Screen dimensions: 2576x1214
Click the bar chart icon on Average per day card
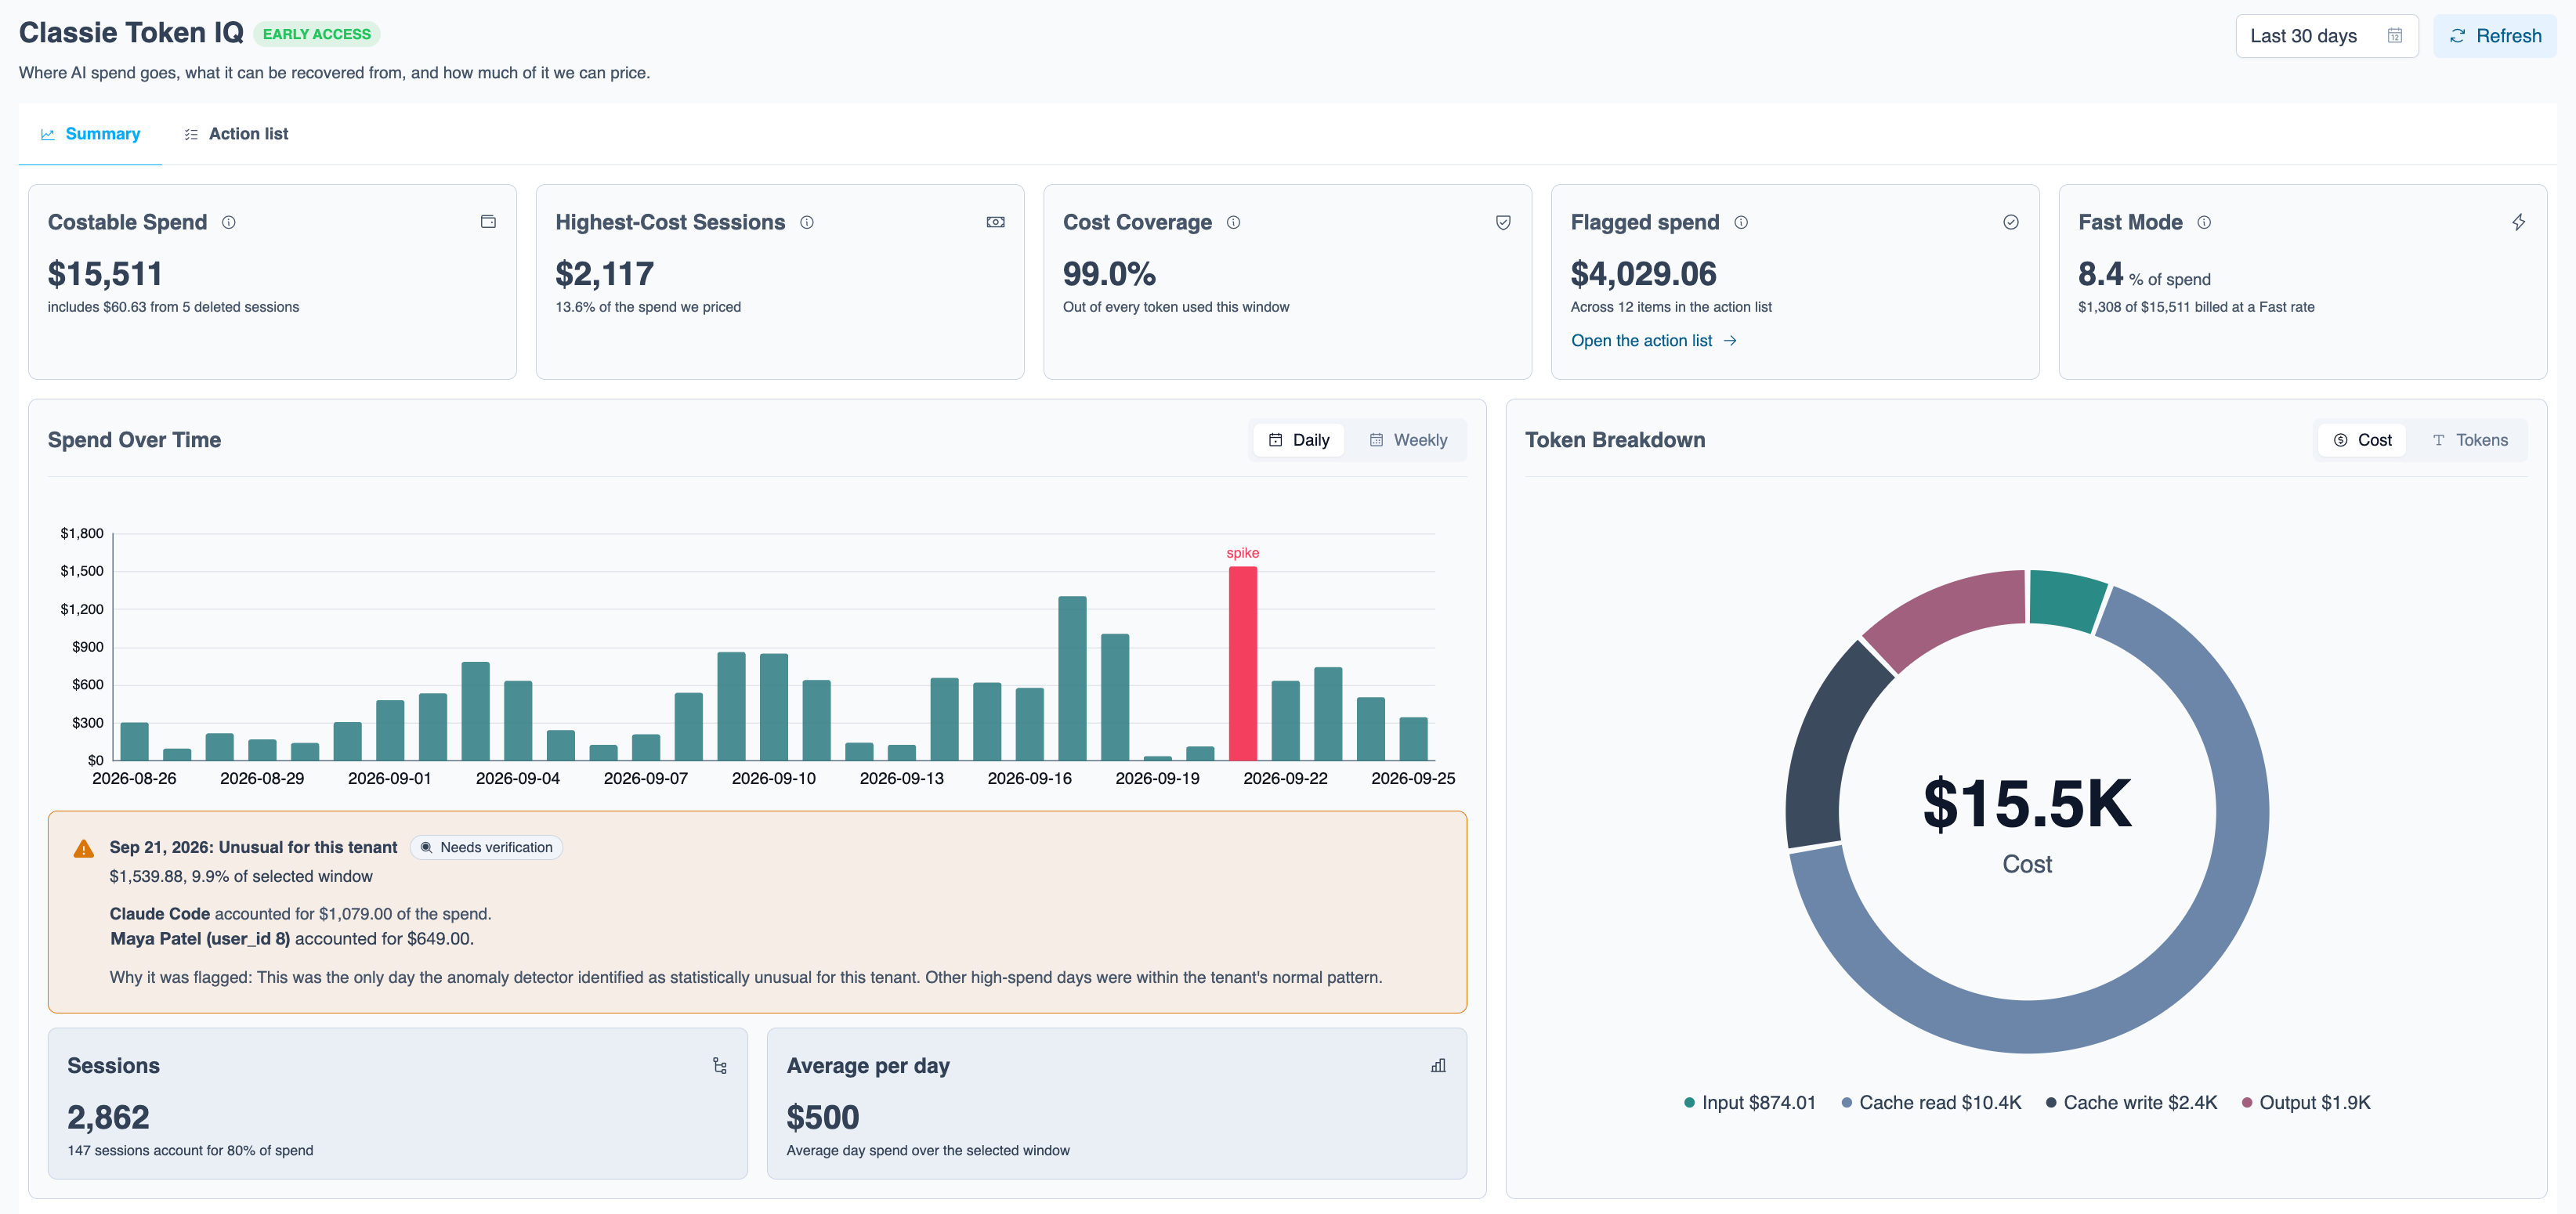point(1439,1066)
